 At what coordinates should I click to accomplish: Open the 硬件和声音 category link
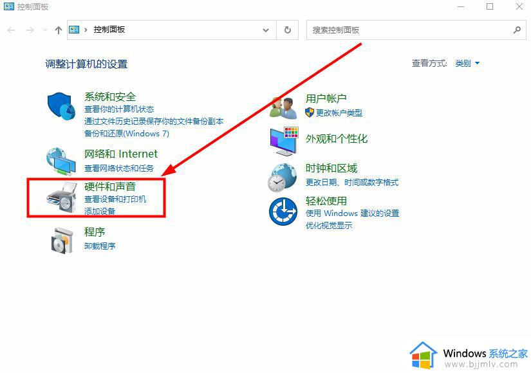(110, 186)
